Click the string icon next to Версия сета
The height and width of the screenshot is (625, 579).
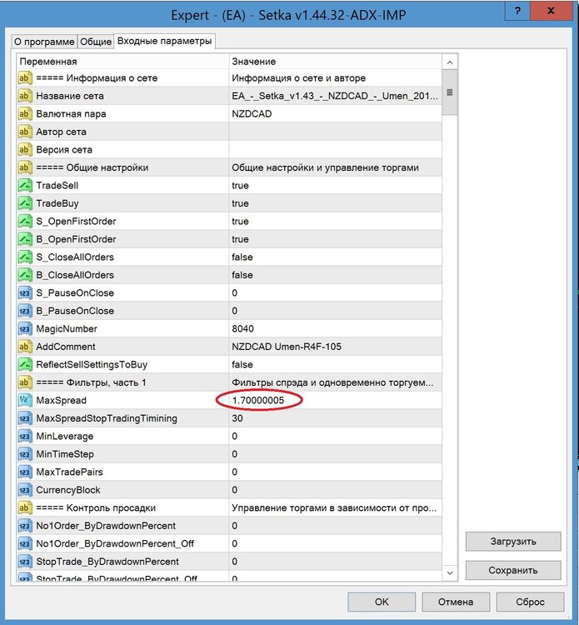[24, 150]
